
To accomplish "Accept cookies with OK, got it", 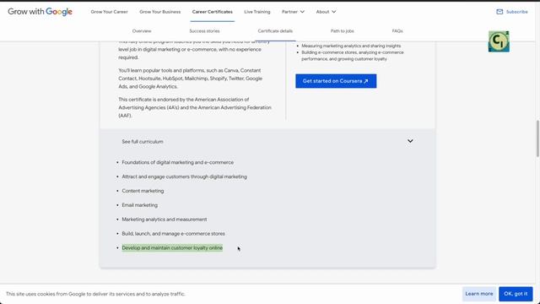I will [516, 294].
